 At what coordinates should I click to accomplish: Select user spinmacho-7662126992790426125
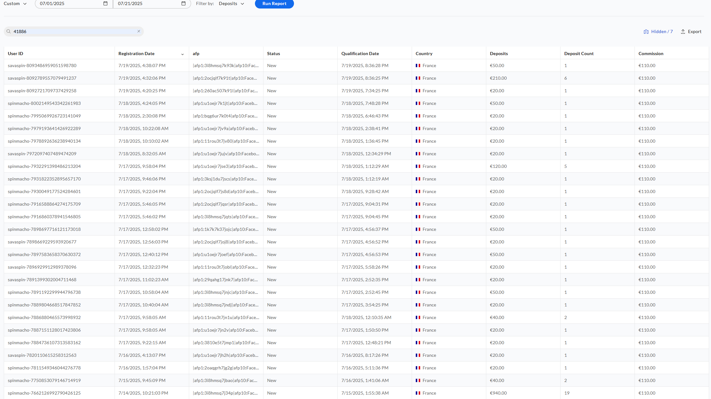44,393
